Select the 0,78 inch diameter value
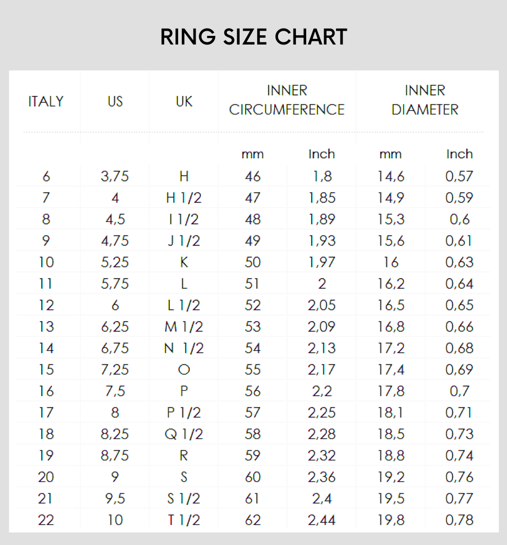Screen dimensions: 507x545 [x=459, y=520]
